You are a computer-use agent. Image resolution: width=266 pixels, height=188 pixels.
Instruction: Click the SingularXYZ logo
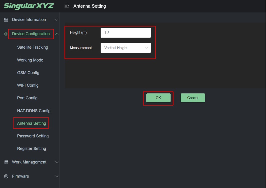coord(29,6)
